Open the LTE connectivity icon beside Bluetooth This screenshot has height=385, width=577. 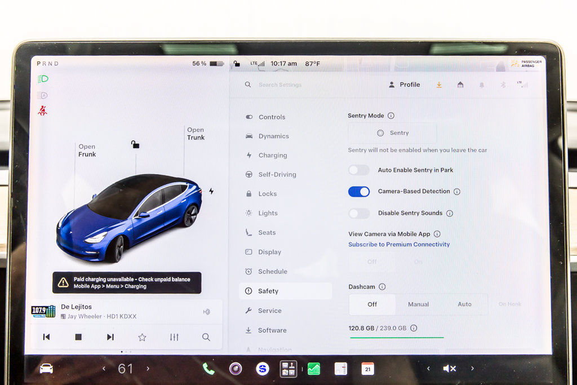[522, 85]
